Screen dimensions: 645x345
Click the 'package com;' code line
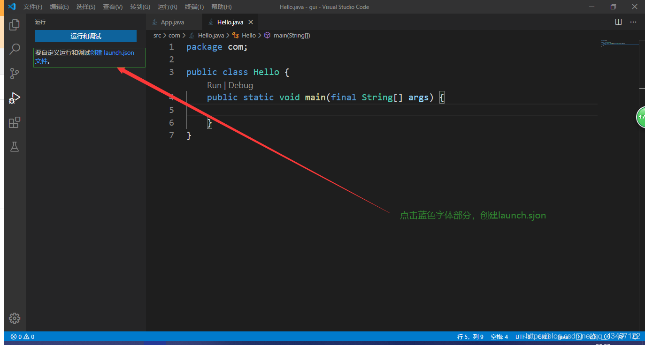217,47
